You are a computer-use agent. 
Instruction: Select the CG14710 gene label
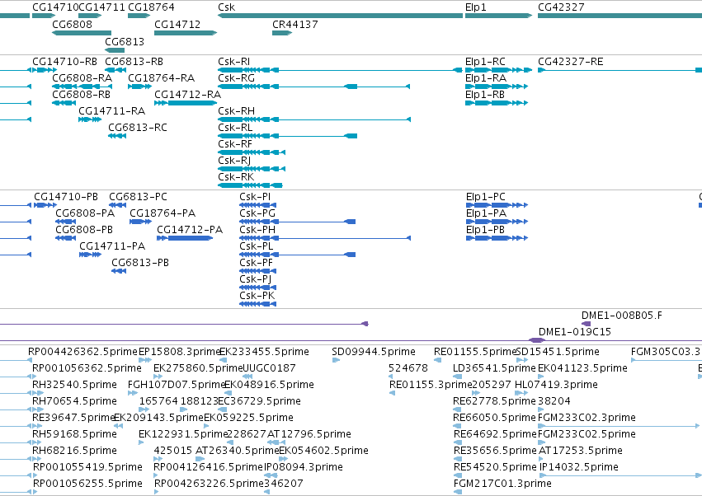point(55,7)
